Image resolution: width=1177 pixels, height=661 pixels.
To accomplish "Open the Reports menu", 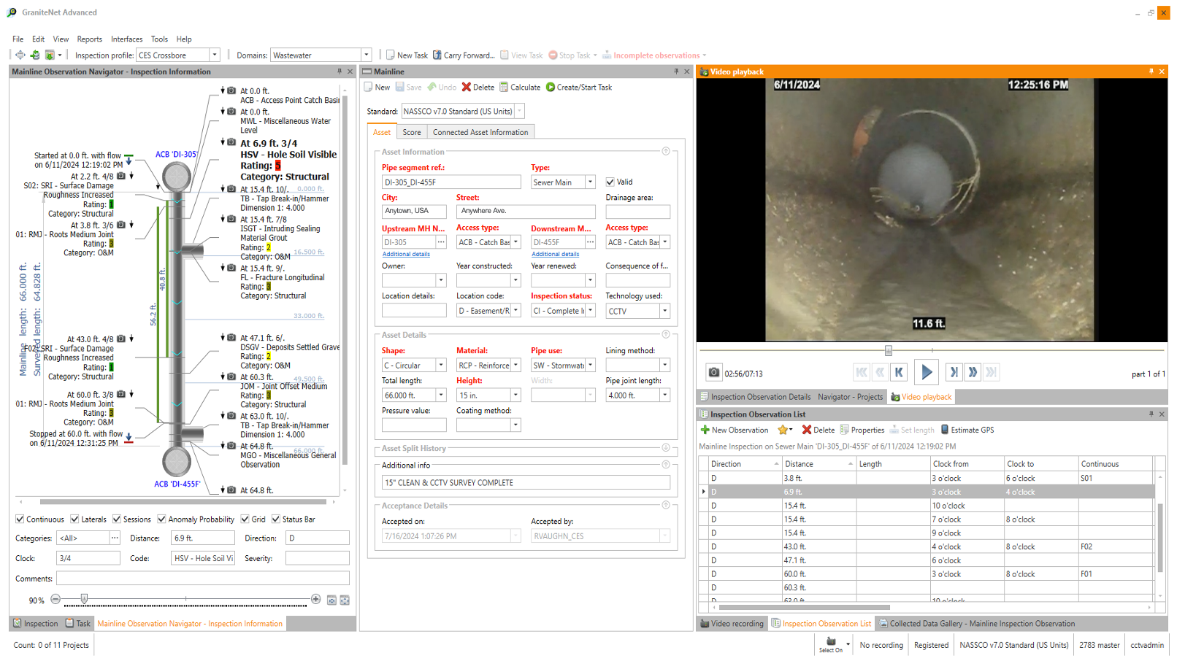I will (89, 39).
